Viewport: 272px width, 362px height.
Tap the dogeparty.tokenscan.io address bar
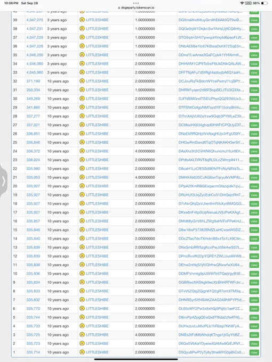pyautogui.click(x=136, y=7)
